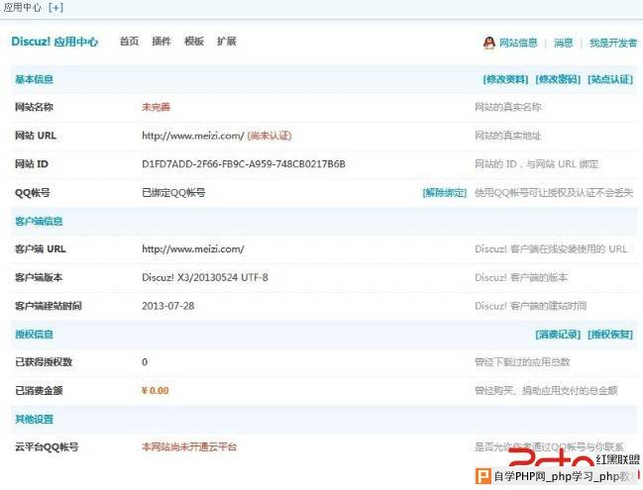Open the 模板 navigation item
Screen dimensions: 643x490
[x=194, y=41]
